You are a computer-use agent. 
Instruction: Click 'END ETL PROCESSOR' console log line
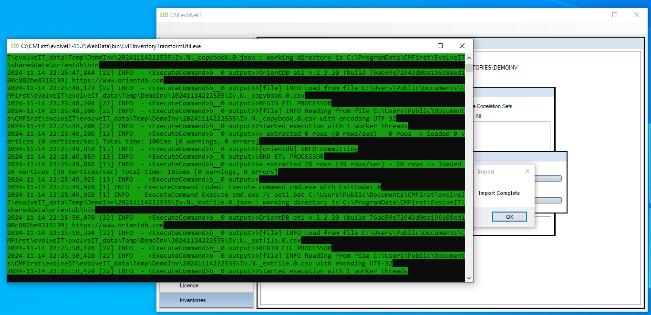click(165, 156)
